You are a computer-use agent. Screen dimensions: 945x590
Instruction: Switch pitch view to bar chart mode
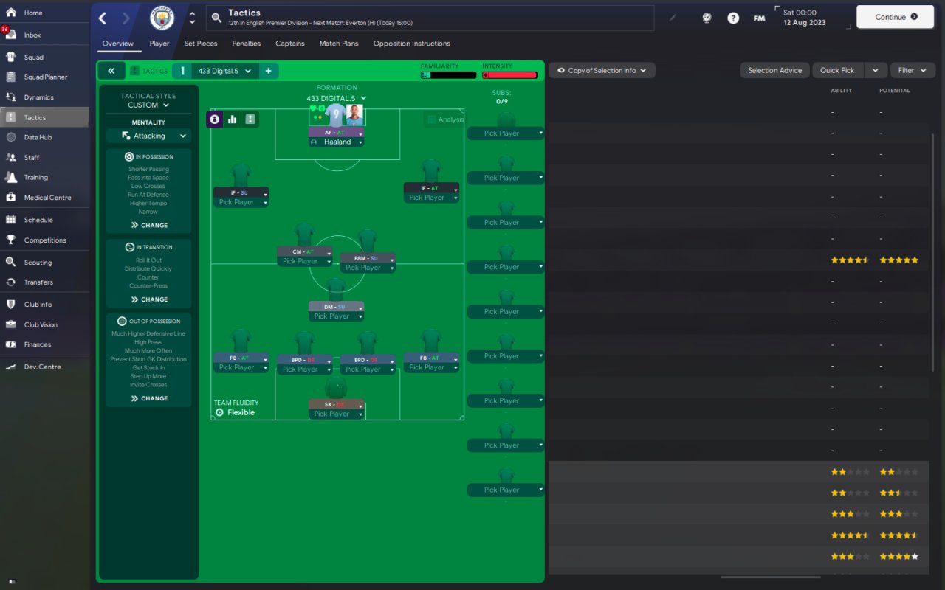(233, 119)
